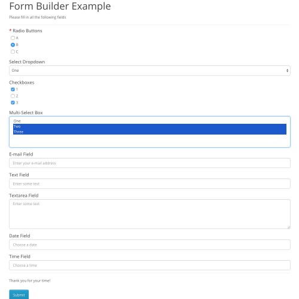Click into the Text Field input
The width and height of the screenshot is (299, 299).
149,184
